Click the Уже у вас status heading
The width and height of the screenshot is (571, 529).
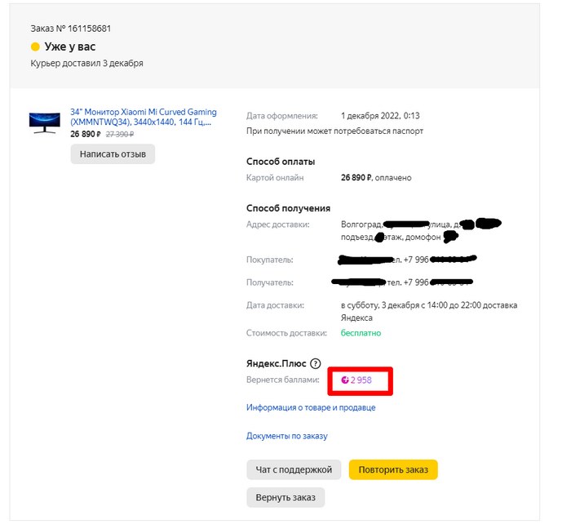[73, 47]
